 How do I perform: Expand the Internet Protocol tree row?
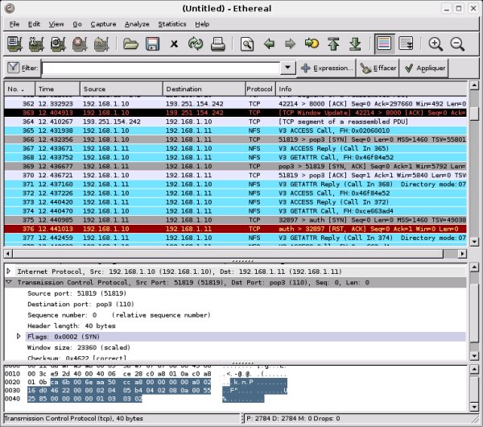tap(10, 272)
